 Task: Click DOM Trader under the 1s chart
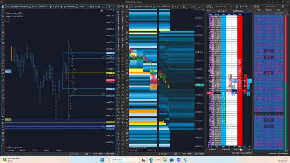(x=186, y=154)
